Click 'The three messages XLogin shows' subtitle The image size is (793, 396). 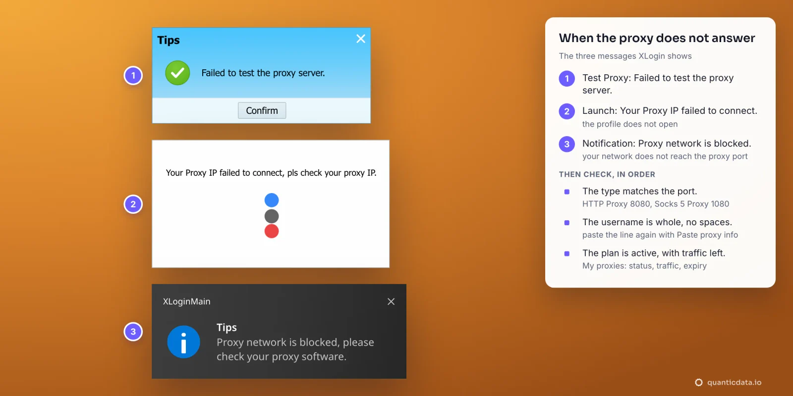pyautogui.click(x=625, y=56)
